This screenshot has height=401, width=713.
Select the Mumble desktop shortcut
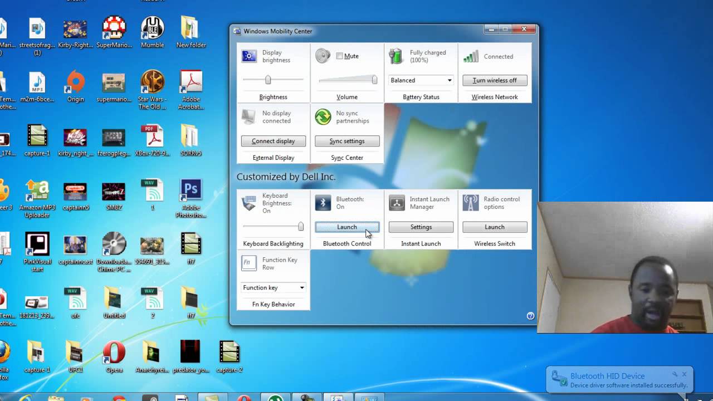pyautogui.click(x=152, y=32)
